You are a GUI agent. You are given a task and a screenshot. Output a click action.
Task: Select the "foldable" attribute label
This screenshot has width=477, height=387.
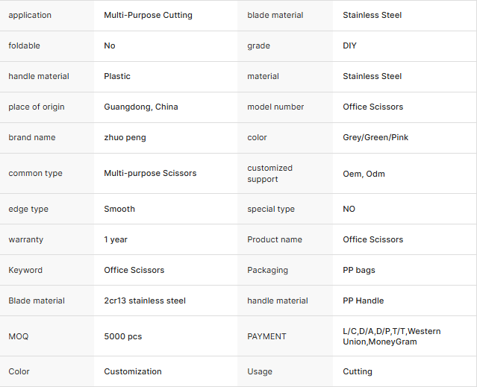tap(25, 45)
